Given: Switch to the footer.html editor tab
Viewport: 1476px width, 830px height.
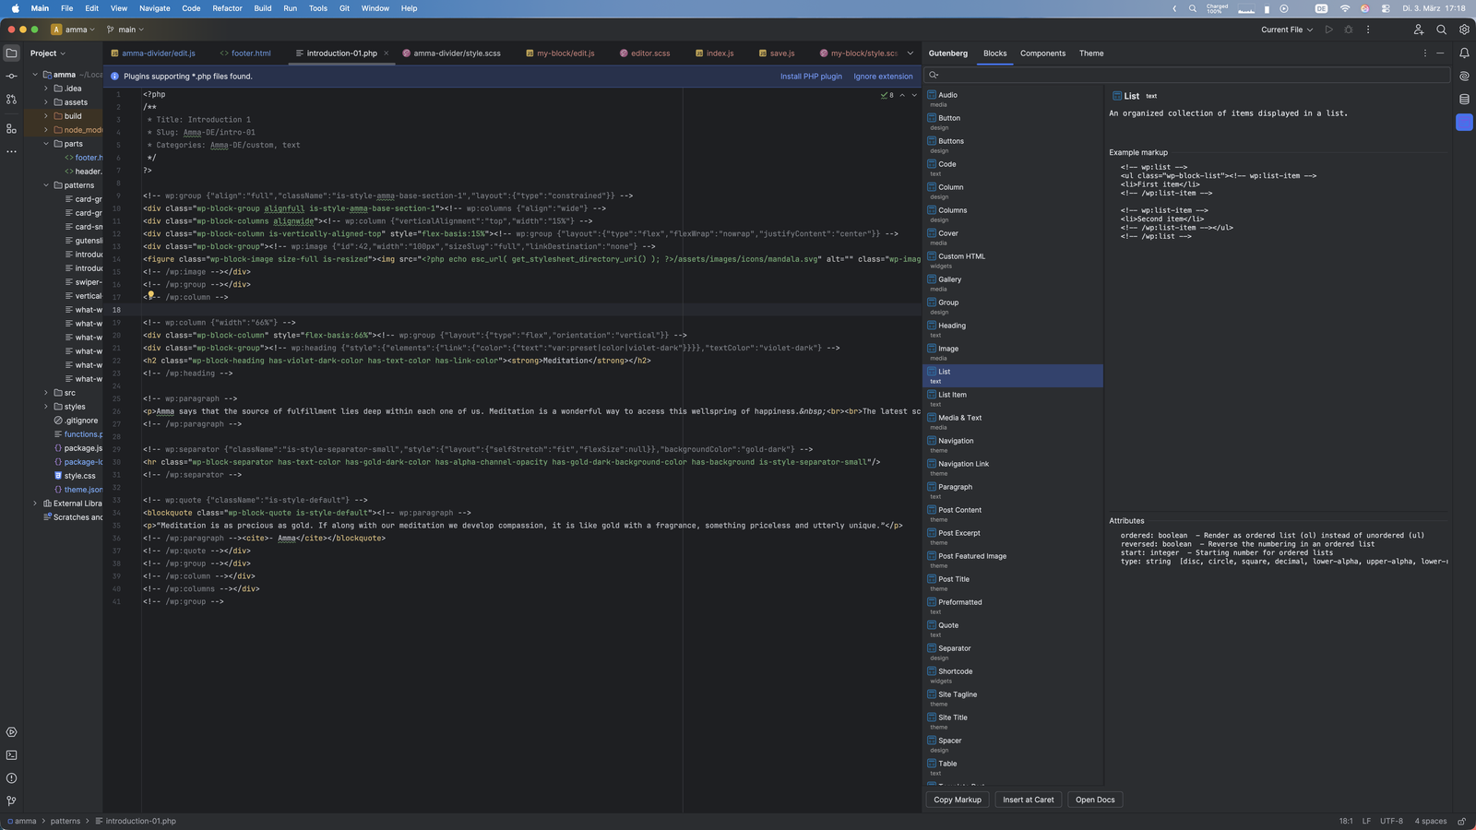Looking at the screenshot, I should (x=245, y=53).
